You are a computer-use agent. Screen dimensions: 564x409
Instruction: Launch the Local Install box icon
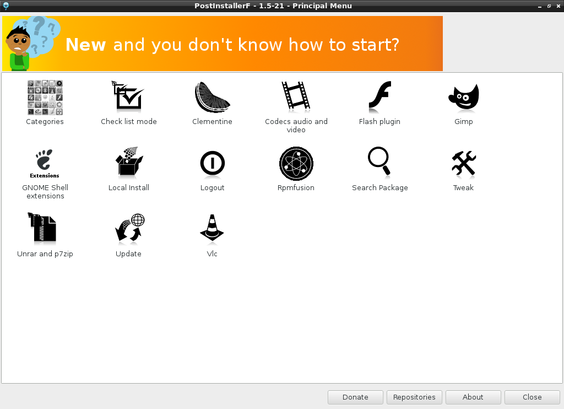[129, 162]
